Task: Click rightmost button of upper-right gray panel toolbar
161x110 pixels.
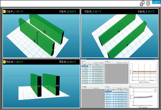Action: [126, 63]
